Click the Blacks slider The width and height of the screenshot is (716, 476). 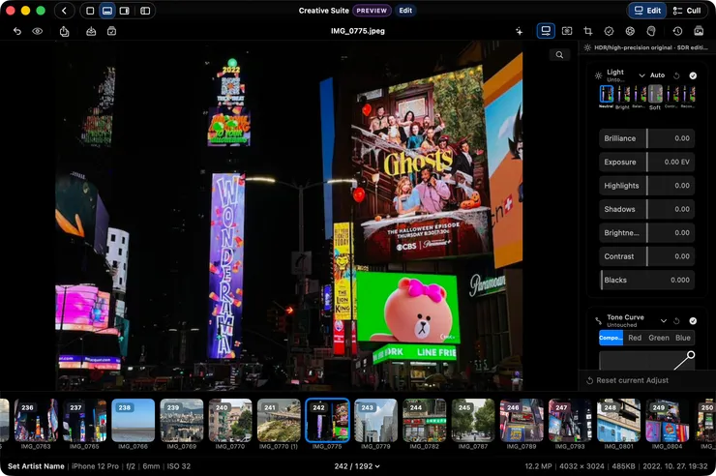[646, 281]
